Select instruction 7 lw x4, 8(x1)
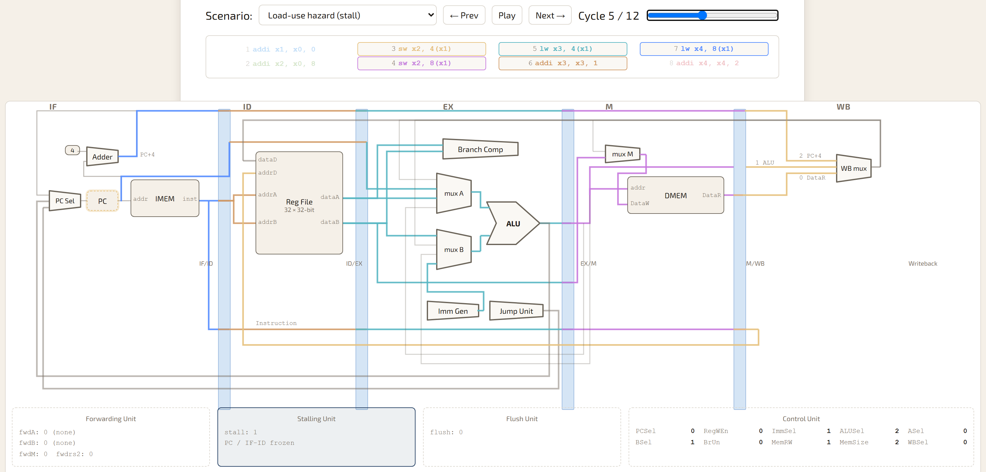The height and width of the screenshot is (472, 986). point(704,49)
